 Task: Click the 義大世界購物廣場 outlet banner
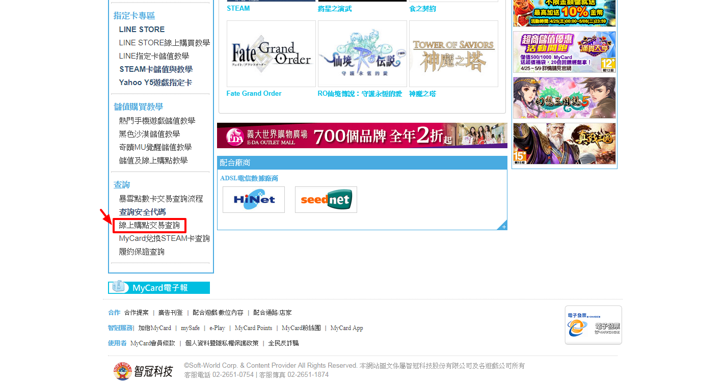point(362,135)
